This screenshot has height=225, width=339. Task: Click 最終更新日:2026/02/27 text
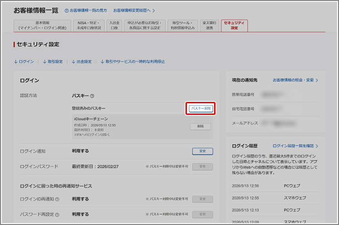pyautogui.click(x=95, y=167)
